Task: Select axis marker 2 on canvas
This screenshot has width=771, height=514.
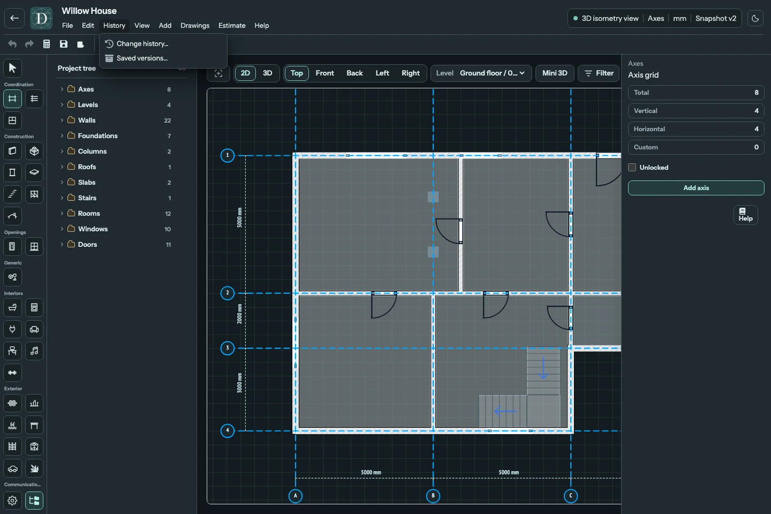Action: (x=228, y=293)
